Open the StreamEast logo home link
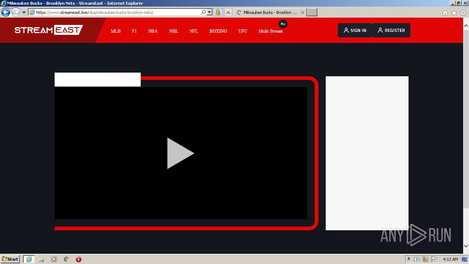The width and height of the screenshot is (469, 264). [49, 30]
